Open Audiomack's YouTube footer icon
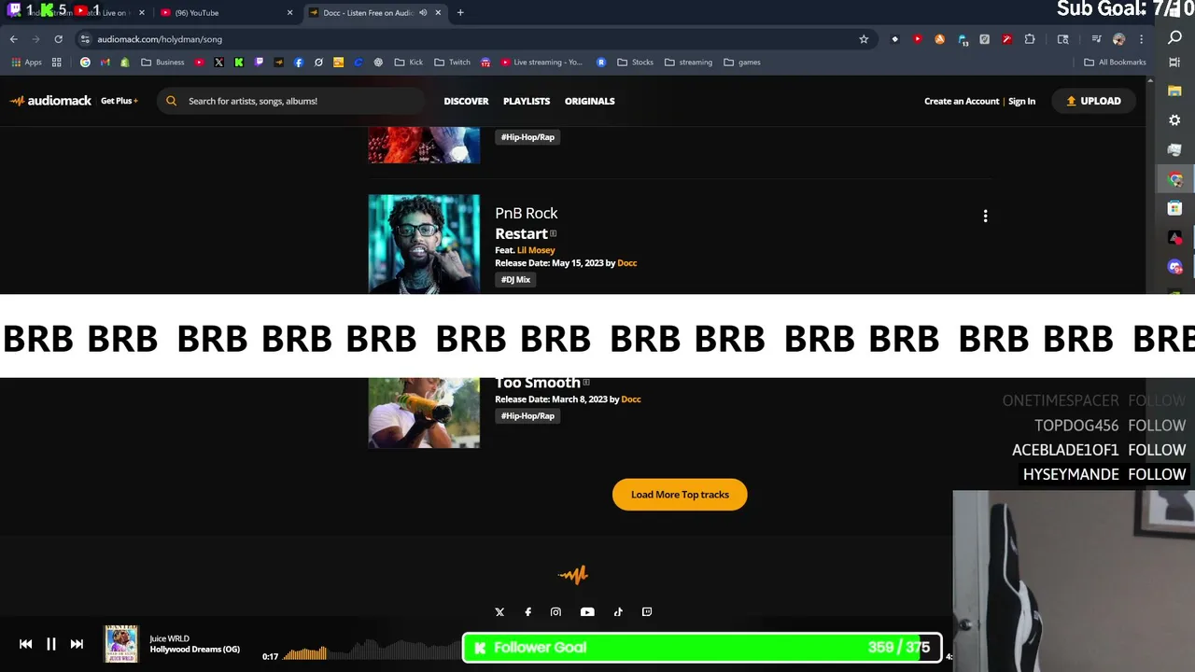 [587, 612]
